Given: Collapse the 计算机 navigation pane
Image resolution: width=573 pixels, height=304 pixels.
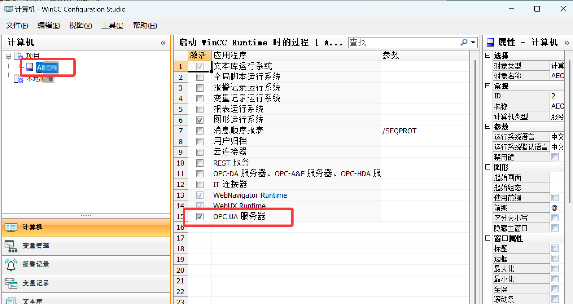Looking at the screenshot, I should pyautogui.click(x=163, y=43).
